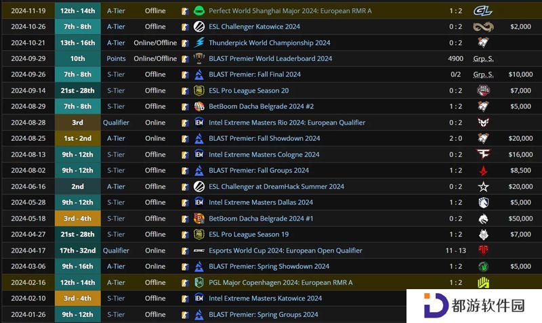Image resolution: width=542 pixels, height=323 pixels.
Task: Click the '11 - 13' score cell
Action: pyautogui.click(x=455, y=251)
